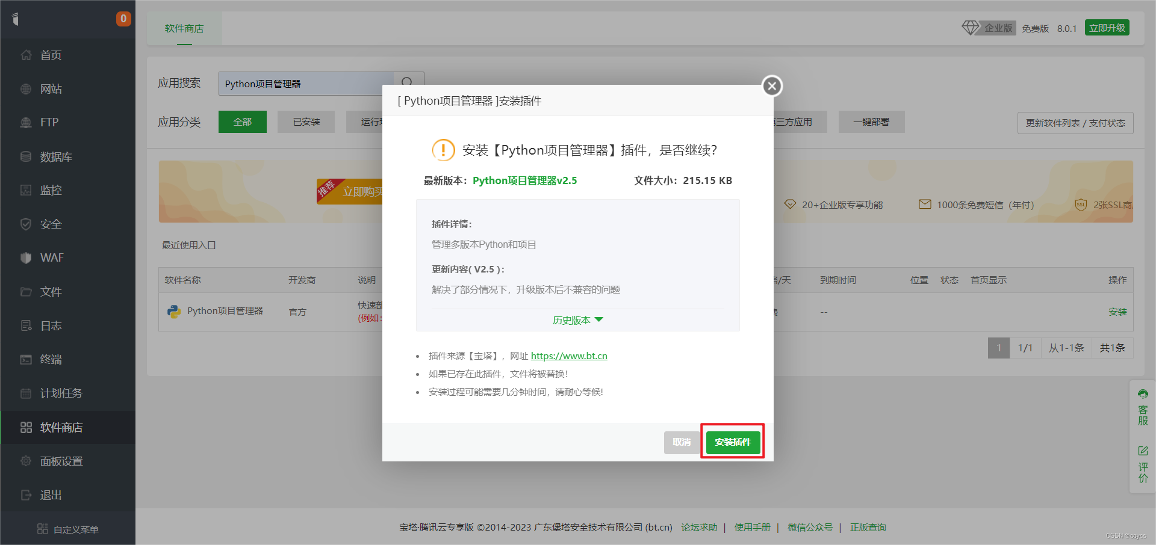The image size is (1156, 545).
Task: Click the 立即升级 button
Action: pos(1107,28)
